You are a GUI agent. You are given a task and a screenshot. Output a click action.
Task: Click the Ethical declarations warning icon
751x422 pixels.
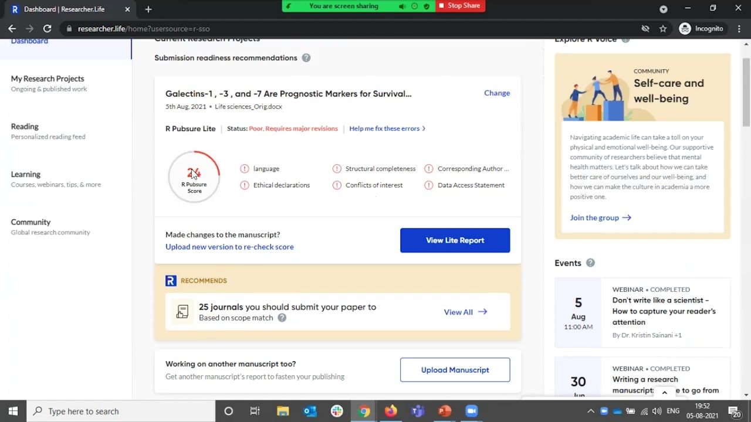tap(245, 185)
